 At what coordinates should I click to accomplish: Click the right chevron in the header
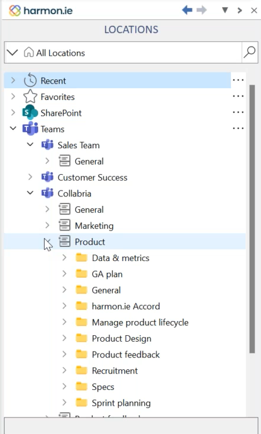240,11
